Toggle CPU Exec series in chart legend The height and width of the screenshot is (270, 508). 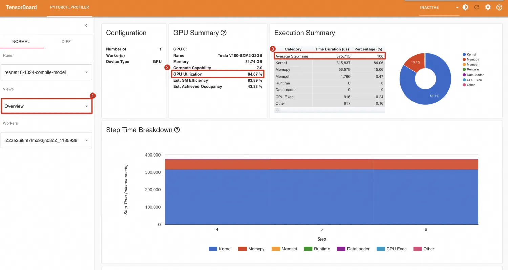(x=391, y=249)
